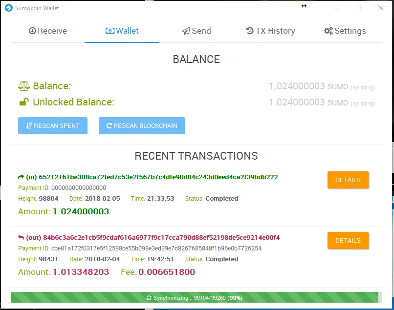Click the fee value 0.006651800

point(167,272)
